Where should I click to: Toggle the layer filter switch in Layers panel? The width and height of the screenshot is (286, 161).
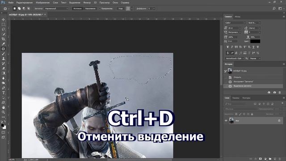click(x=282, y=103)
